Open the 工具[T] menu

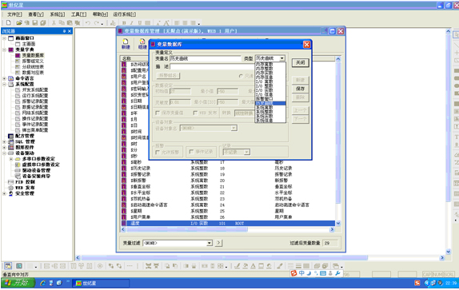78,14
